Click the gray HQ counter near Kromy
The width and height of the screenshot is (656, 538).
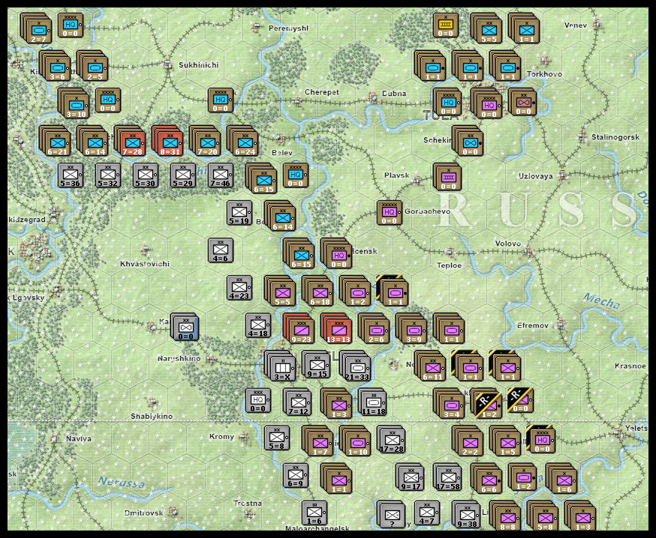pyautogui.click(x=258, y=401)
